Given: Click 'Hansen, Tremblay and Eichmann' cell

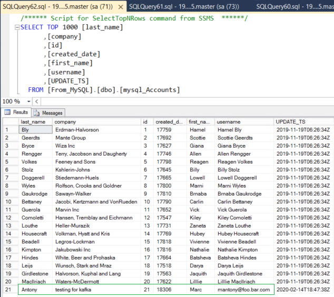Looking at the screenshot, I should click(x=96, y=218).
